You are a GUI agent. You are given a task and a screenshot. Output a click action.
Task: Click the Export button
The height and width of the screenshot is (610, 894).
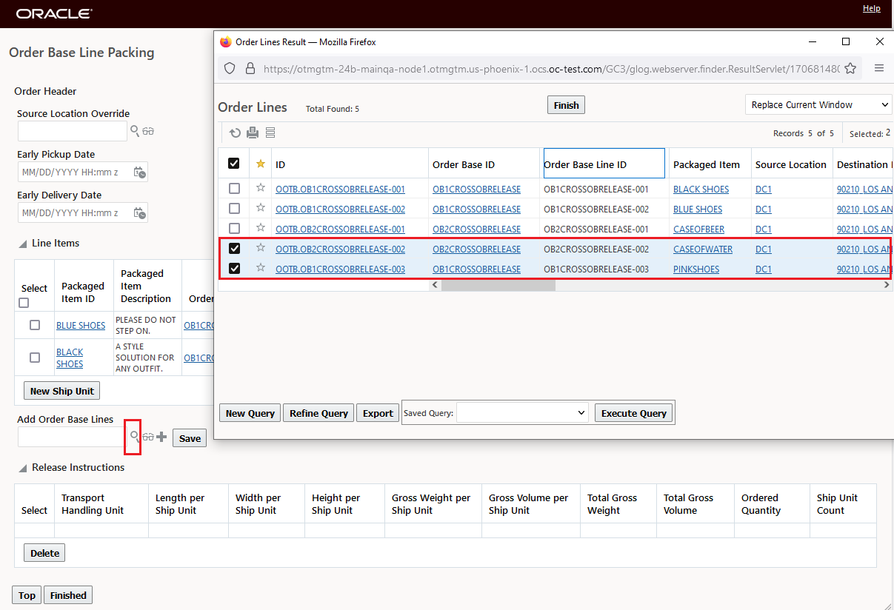pos(378,413)
